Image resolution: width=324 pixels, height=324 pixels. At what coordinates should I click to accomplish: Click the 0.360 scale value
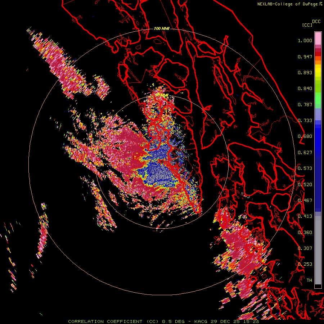coord(305,233)
